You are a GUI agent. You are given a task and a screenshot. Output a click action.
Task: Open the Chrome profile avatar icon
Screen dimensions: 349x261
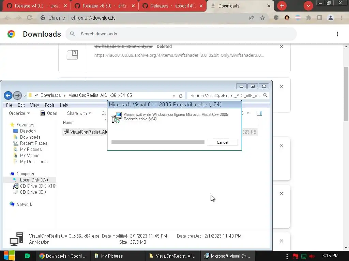tap(331, 18)
